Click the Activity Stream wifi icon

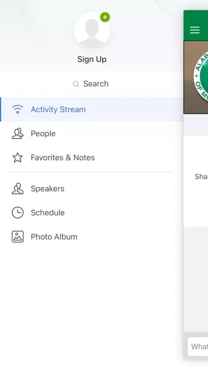18,110
